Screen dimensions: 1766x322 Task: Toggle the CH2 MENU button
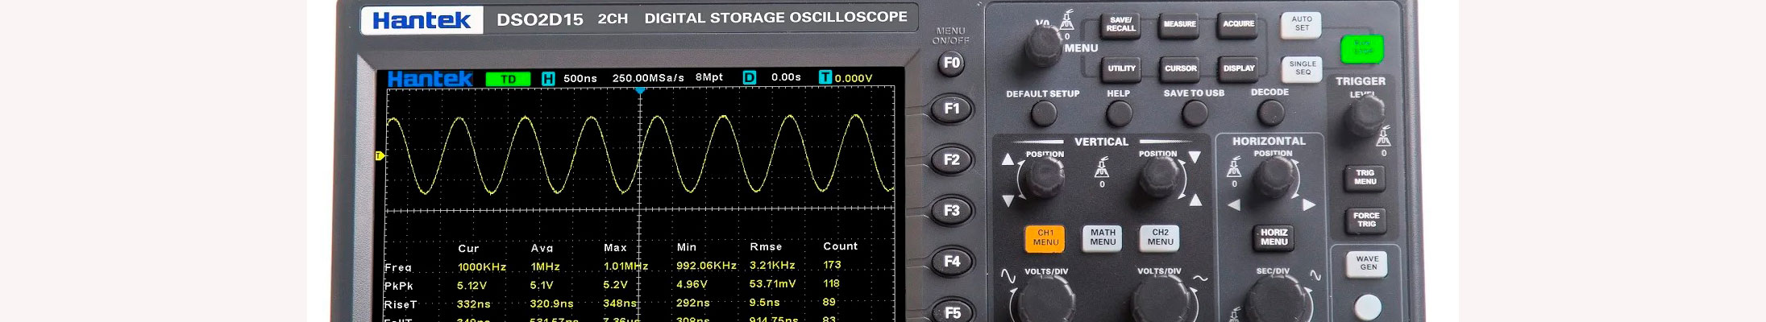(1160, 237)
